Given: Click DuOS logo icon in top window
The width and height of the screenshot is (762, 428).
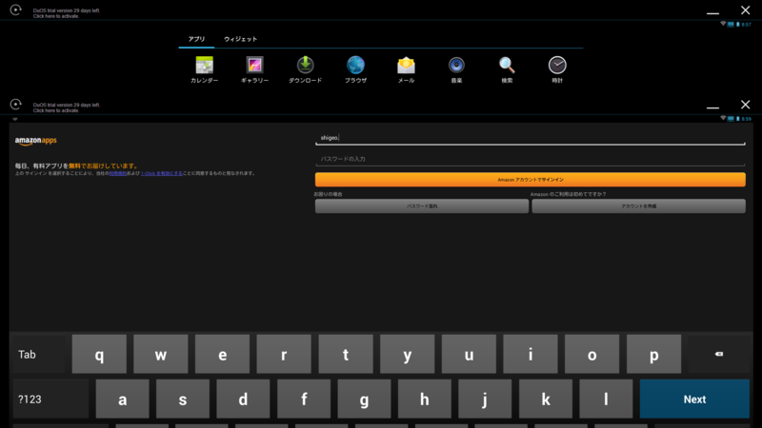Looking at the screenshot, I should click(15, 10).
